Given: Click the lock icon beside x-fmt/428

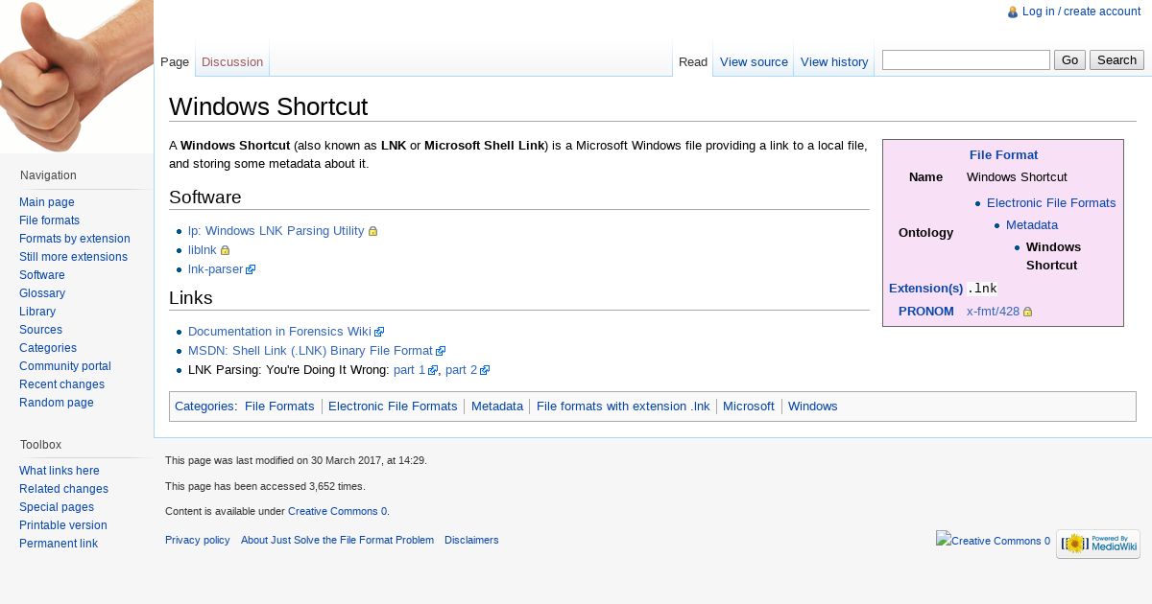Looking at the screenshot, I should [x=1027, y=312].
